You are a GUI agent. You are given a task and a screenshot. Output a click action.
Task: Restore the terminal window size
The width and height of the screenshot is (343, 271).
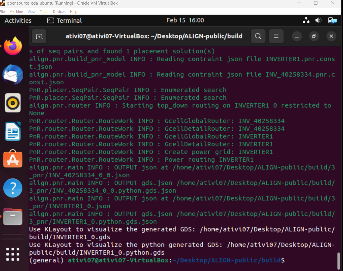coord(314,36)
